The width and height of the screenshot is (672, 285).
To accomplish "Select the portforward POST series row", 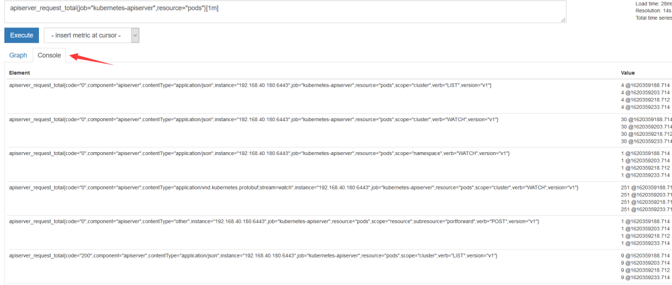I will (274, 222).
